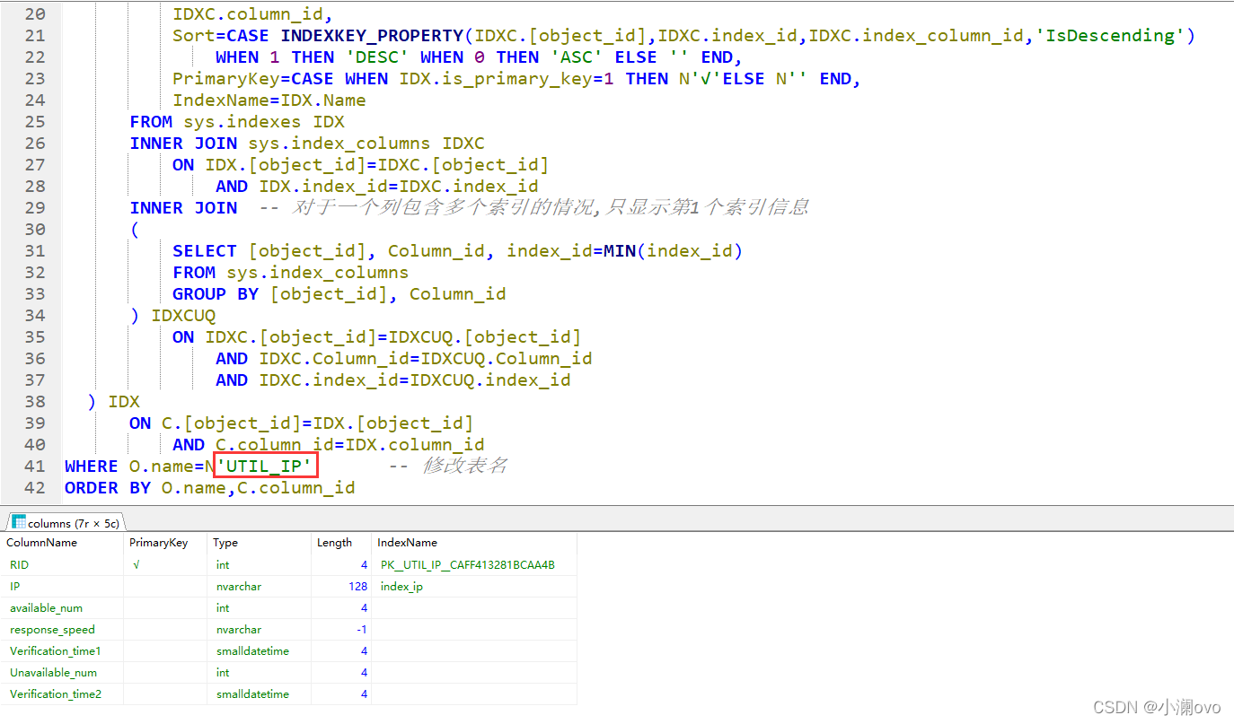
Task: Select the nvarchar type cell of response_speed
Action: click(x=260, y=630)
